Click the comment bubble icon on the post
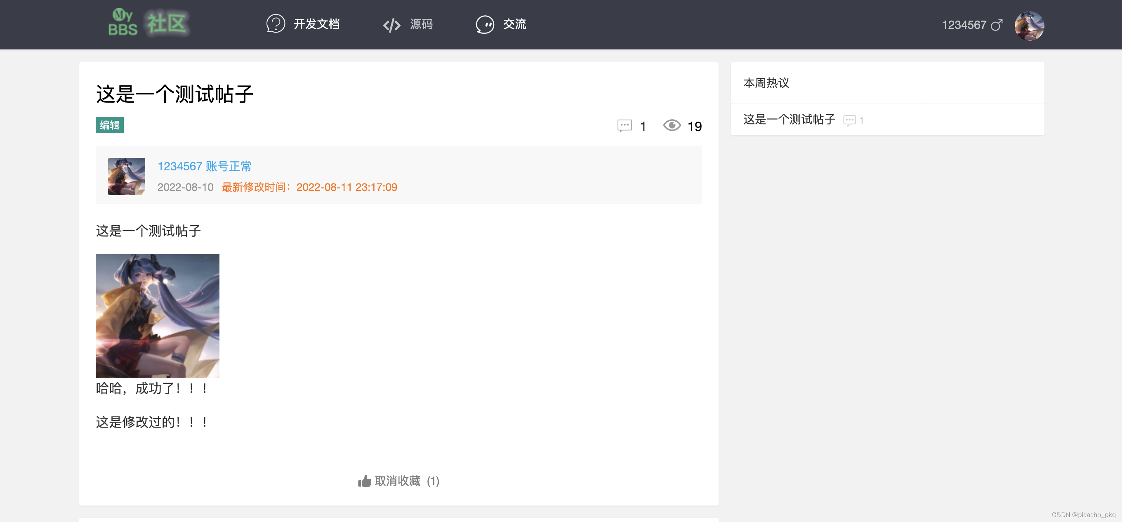1122x522 pixels. pos(624,126)
